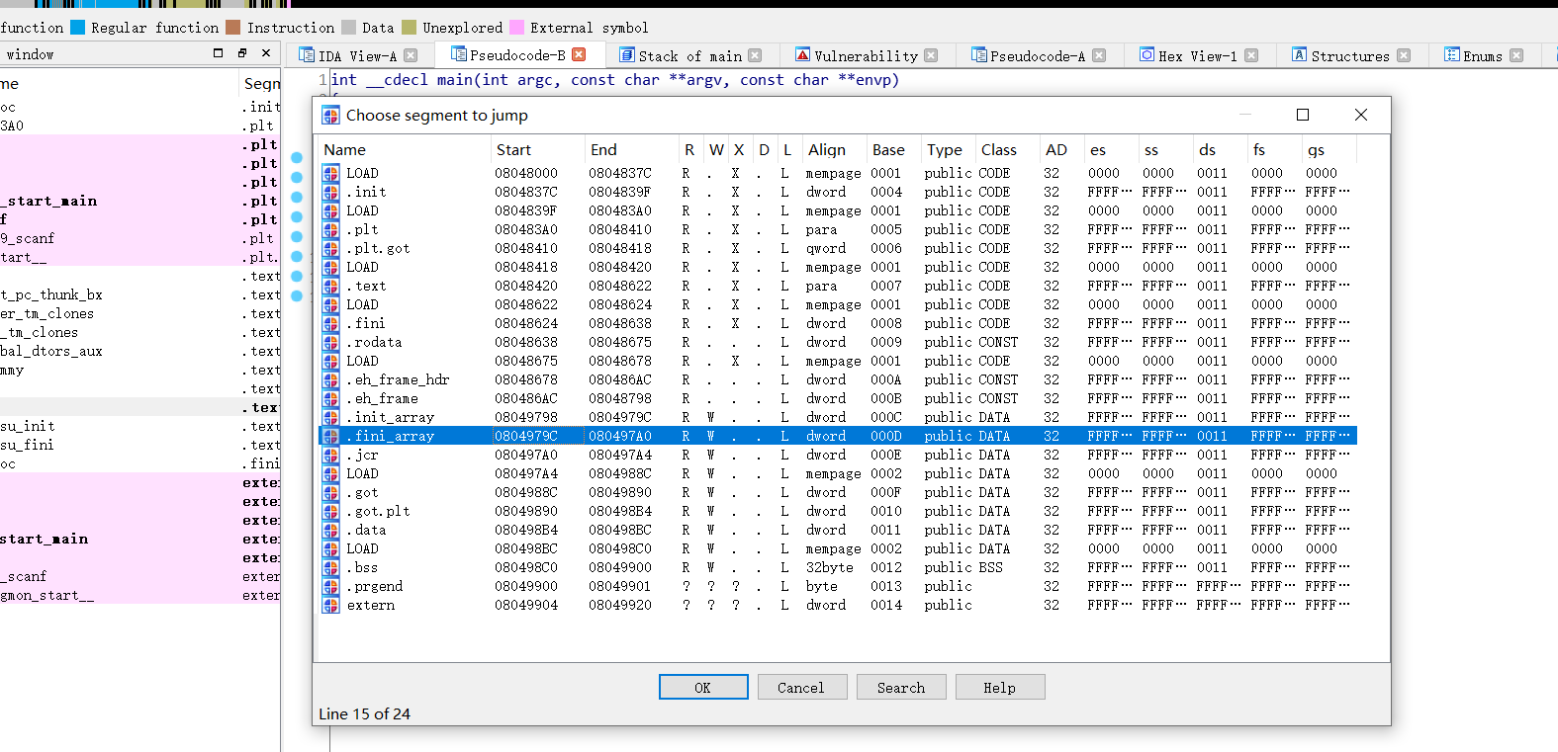This screenshot has width=1558, height=752.
Task: Click the Structures tab icon
Action: pyautogui.click(x=1300, y=55)
